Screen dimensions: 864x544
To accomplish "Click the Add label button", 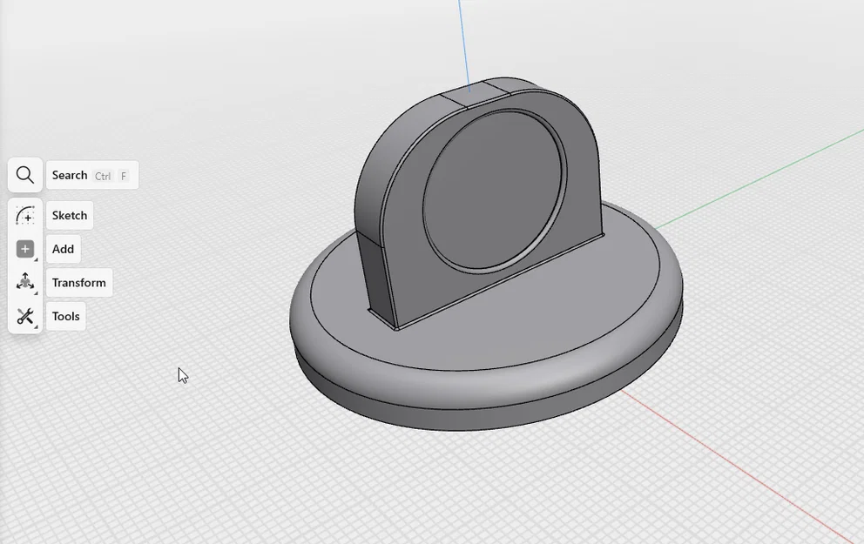I will pos(63,249).
